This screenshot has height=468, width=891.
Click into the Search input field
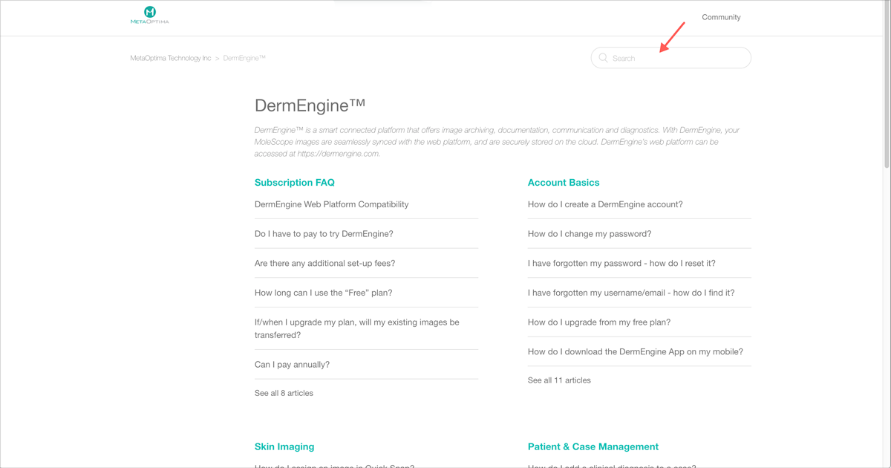click(x=676, y=58)
